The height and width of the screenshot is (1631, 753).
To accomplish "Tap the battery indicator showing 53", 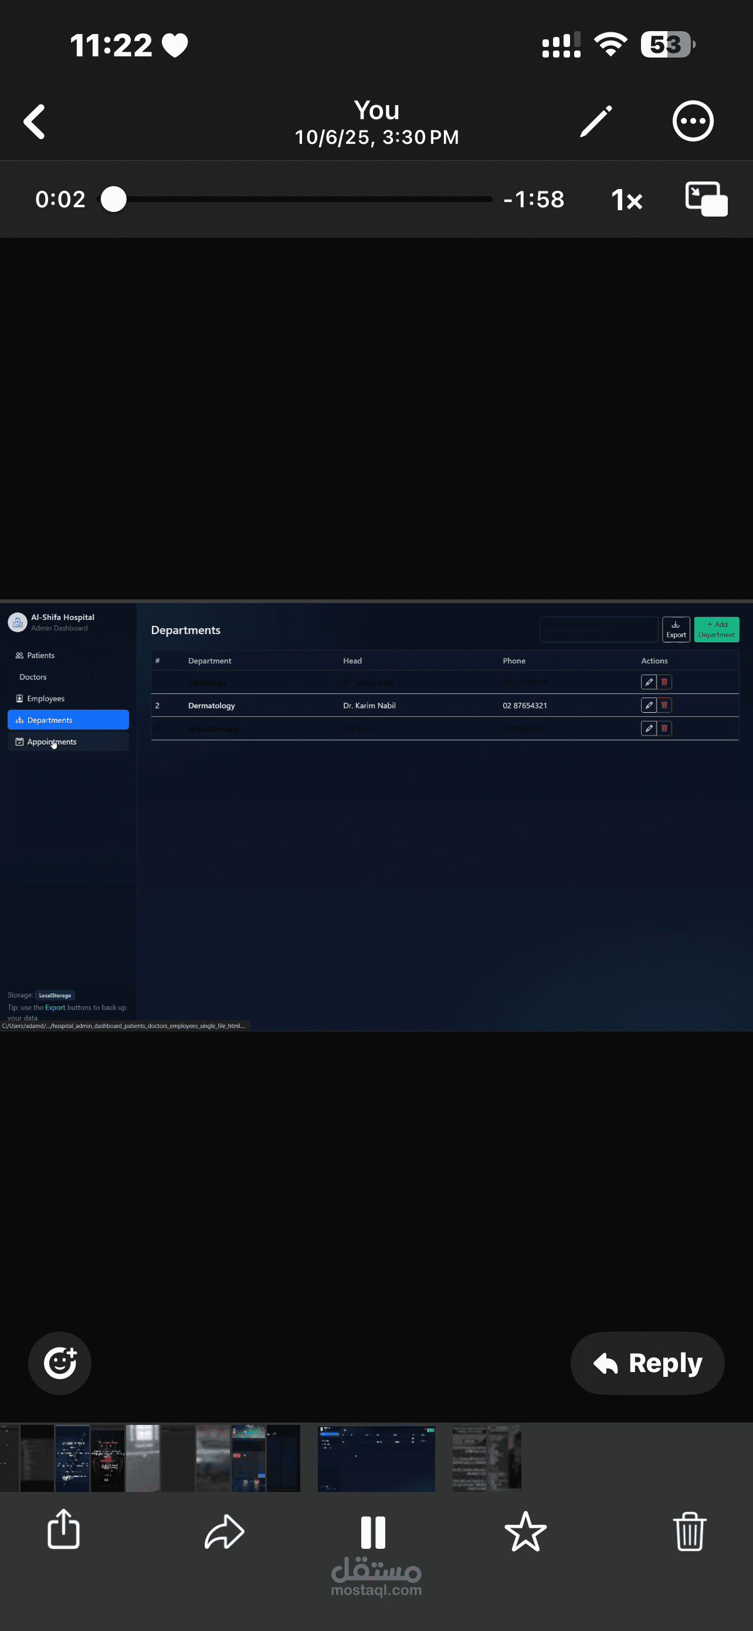I will [x=667, y=44].
